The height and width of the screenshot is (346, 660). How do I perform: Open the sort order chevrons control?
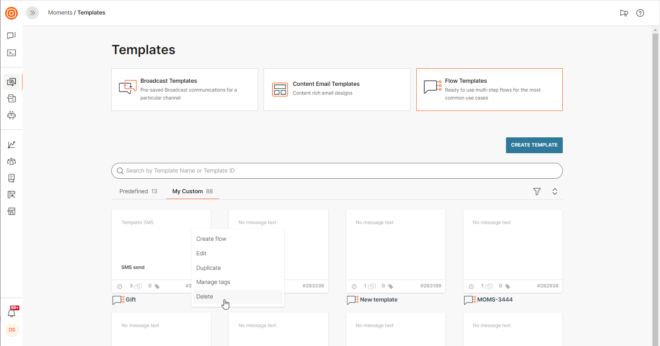(x=555, y=191)
